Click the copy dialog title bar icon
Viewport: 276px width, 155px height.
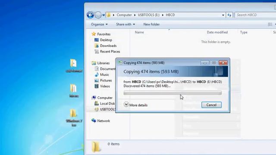(120, 63)
